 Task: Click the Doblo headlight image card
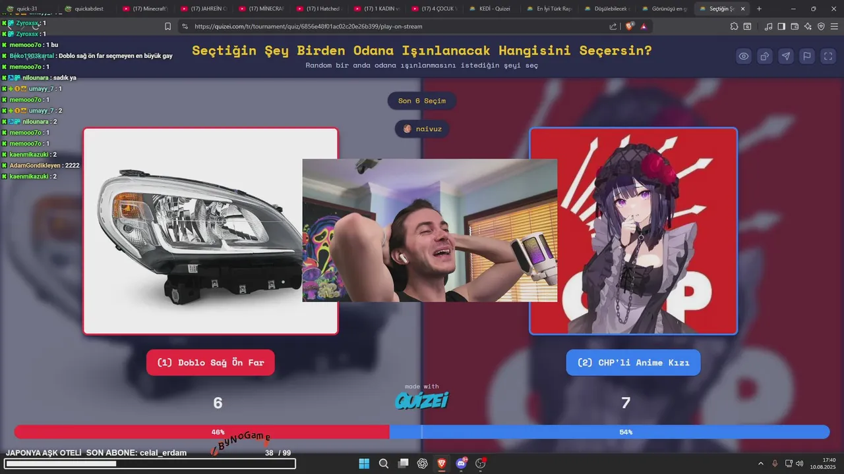click(x=210, y=231)
